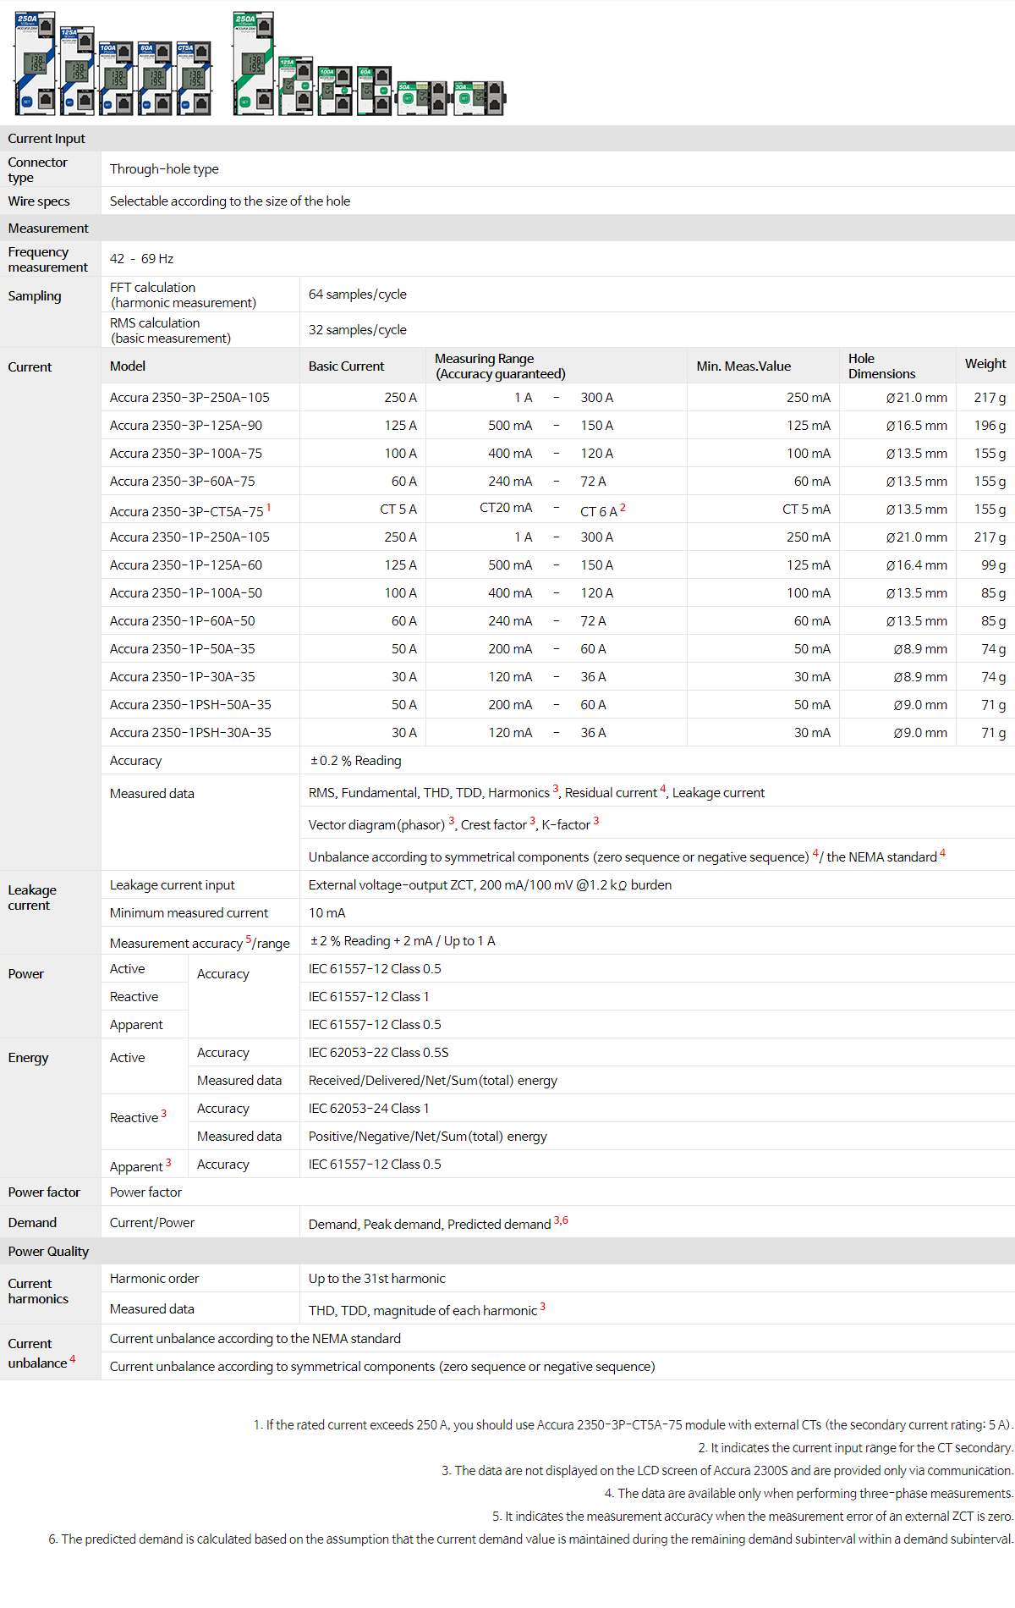Click the "Weight" column header
1015x1608 pixels.
click(x=985, y=364)
